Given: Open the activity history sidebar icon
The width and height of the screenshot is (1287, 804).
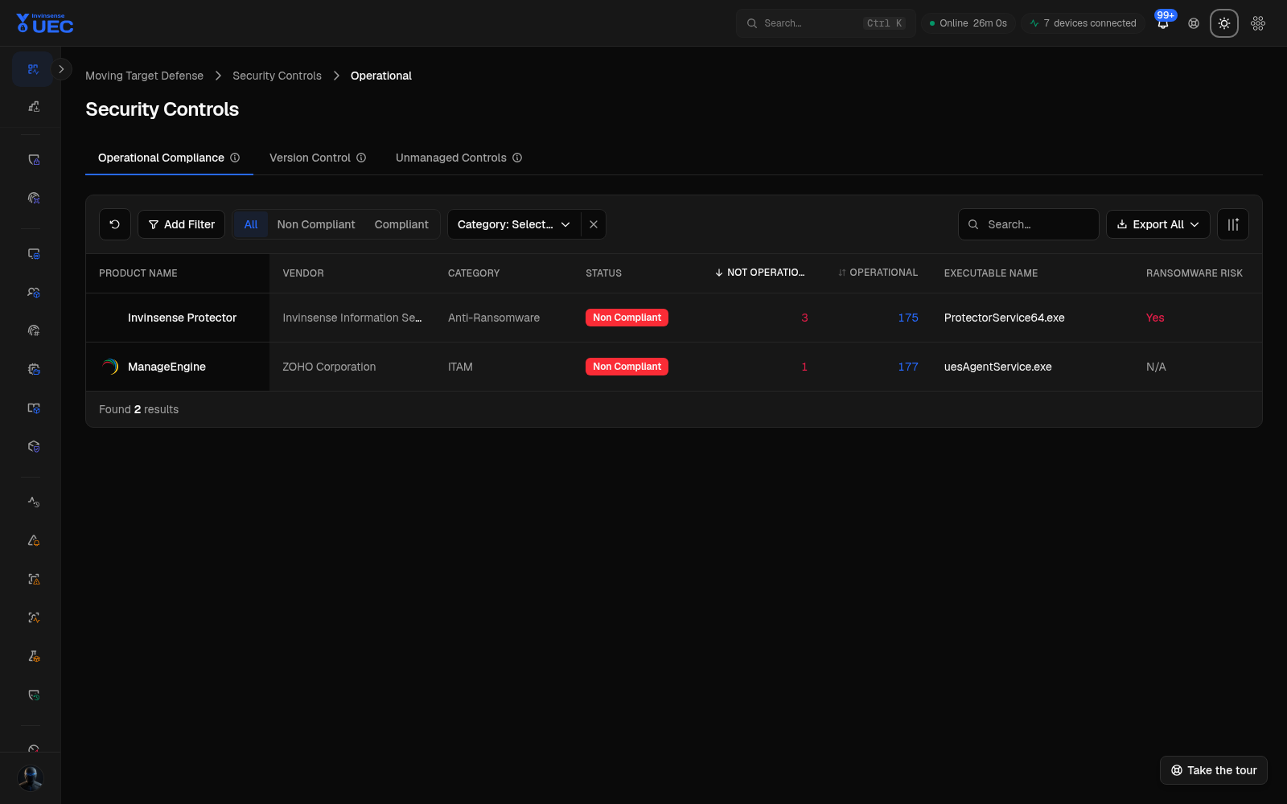Looking at the screenshot, I should pos(33,502).
